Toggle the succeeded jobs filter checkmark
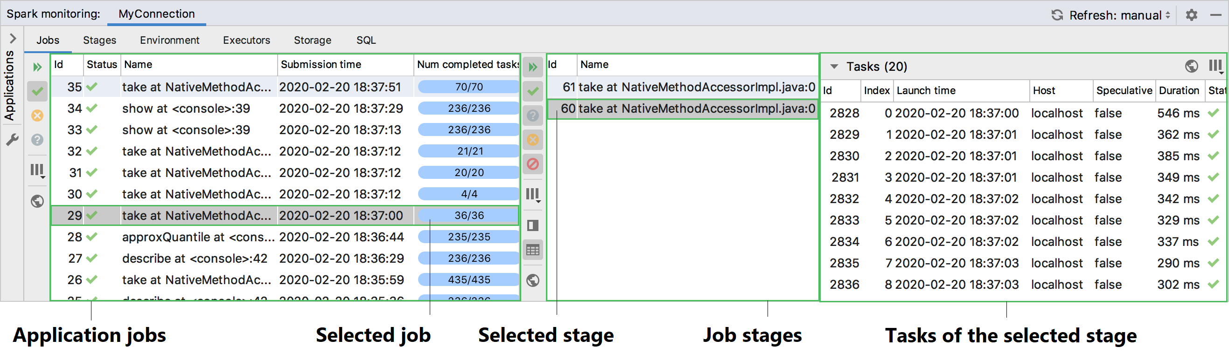 (37, 91)
